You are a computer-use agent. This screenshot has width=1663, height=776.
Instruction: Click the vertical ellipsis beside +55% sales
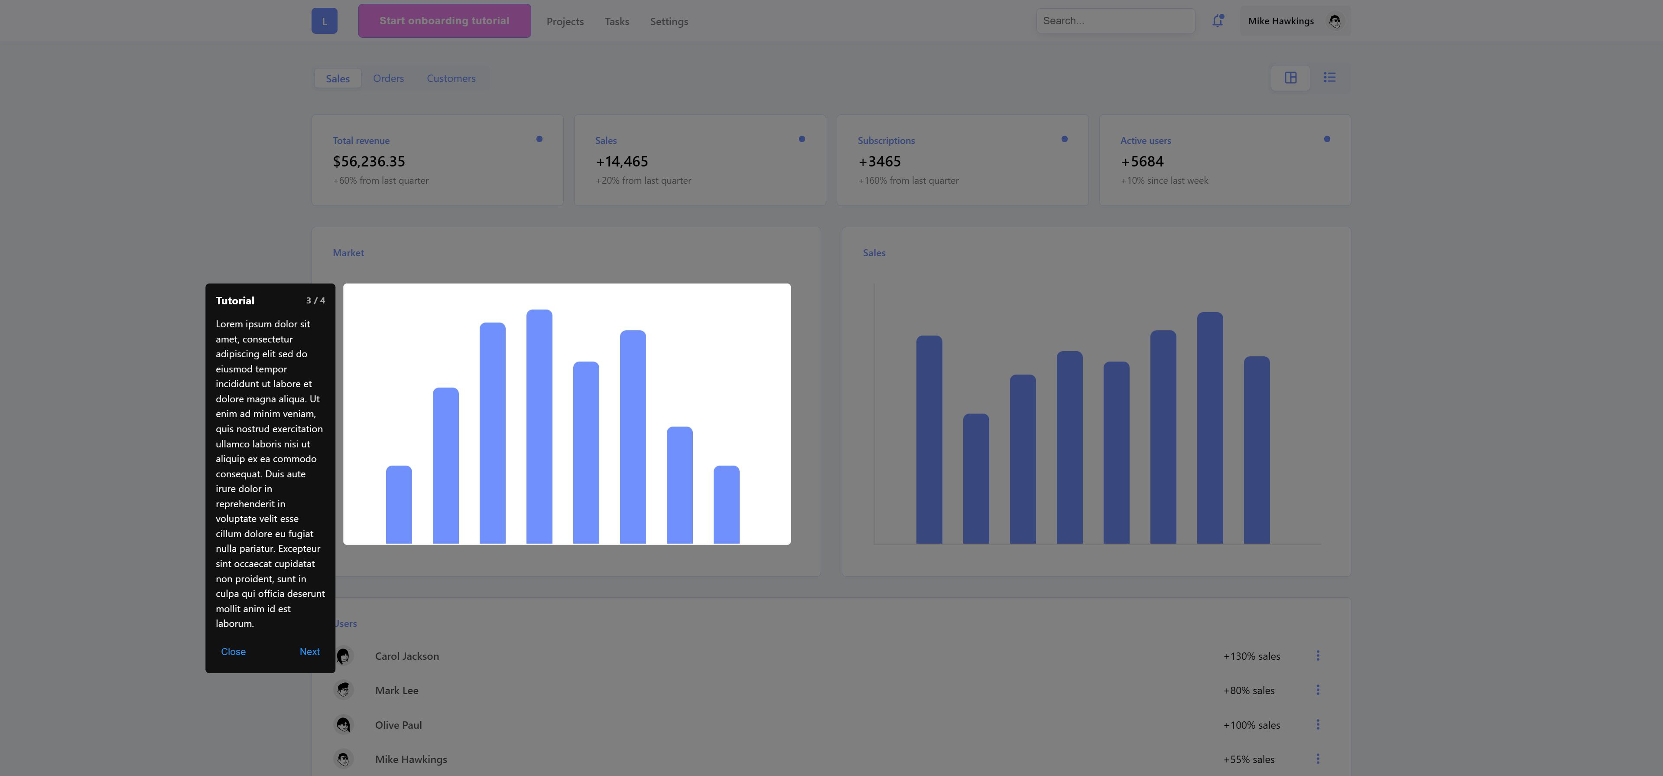pos(1318,759)
